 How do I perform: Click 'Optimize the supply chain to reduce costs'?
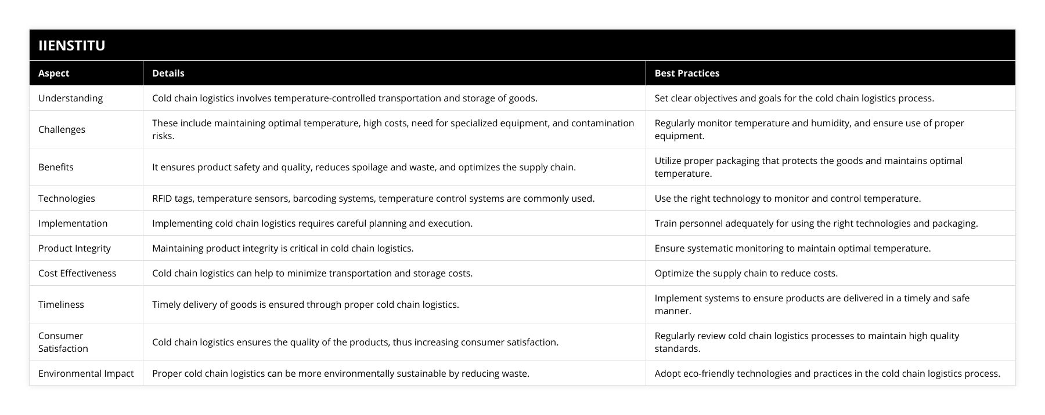pos(746,273)
